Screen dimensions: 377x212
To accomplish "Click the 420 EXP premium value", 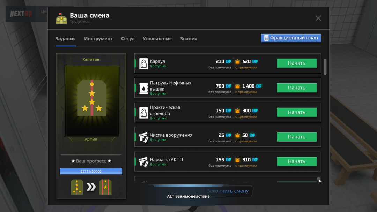I will pyautogui.click(x=250, y=61).
